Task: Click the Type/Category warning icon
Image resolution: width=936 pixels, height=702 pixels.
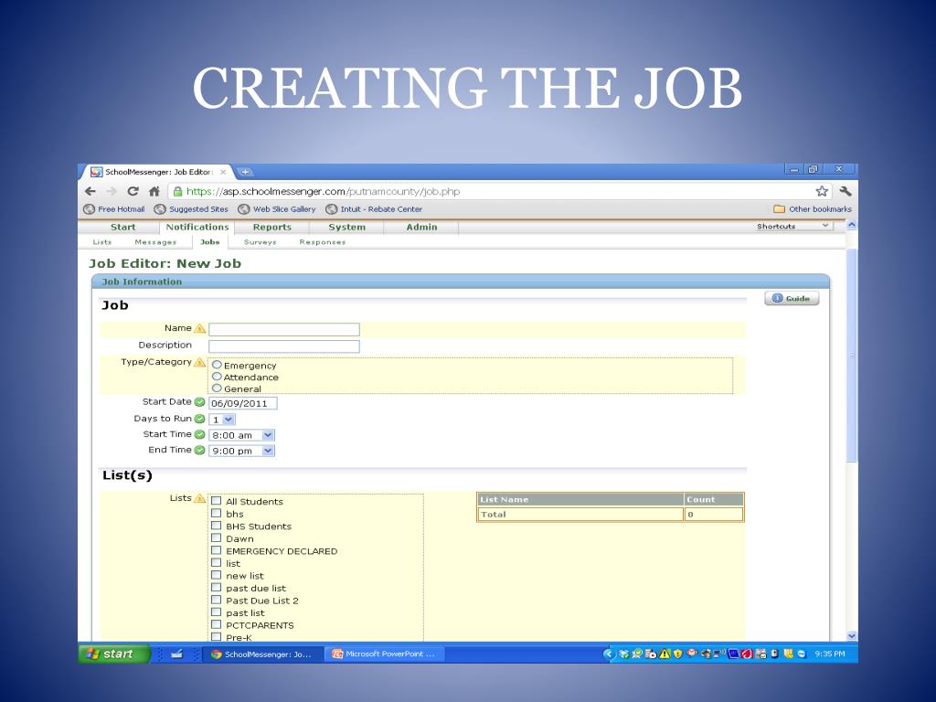Action: click(200, 362)
